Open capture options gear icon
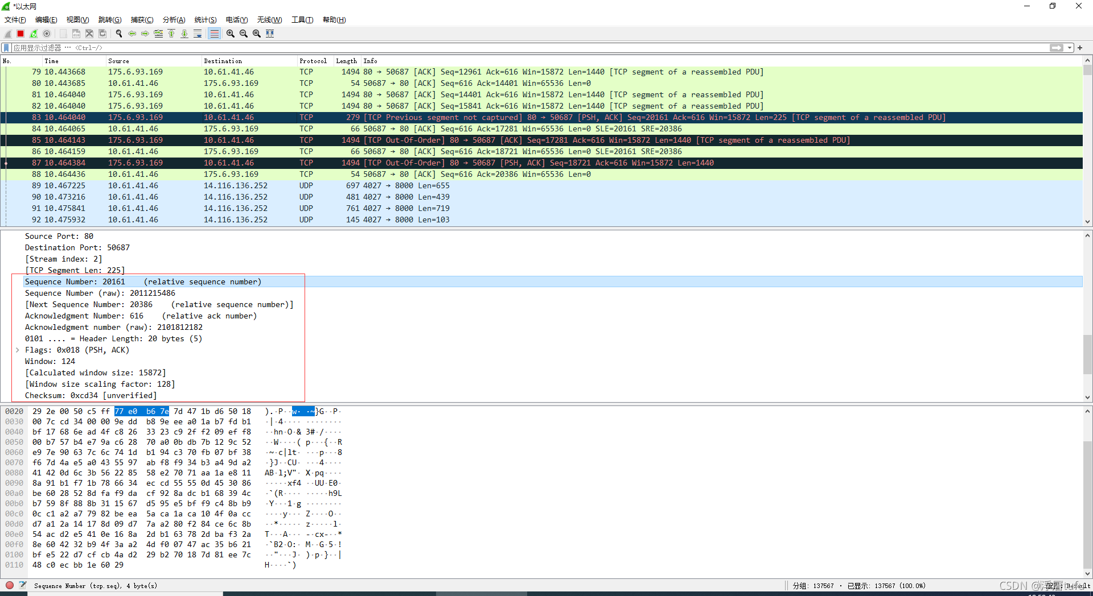1093x596 pixels. click(47, 34)
